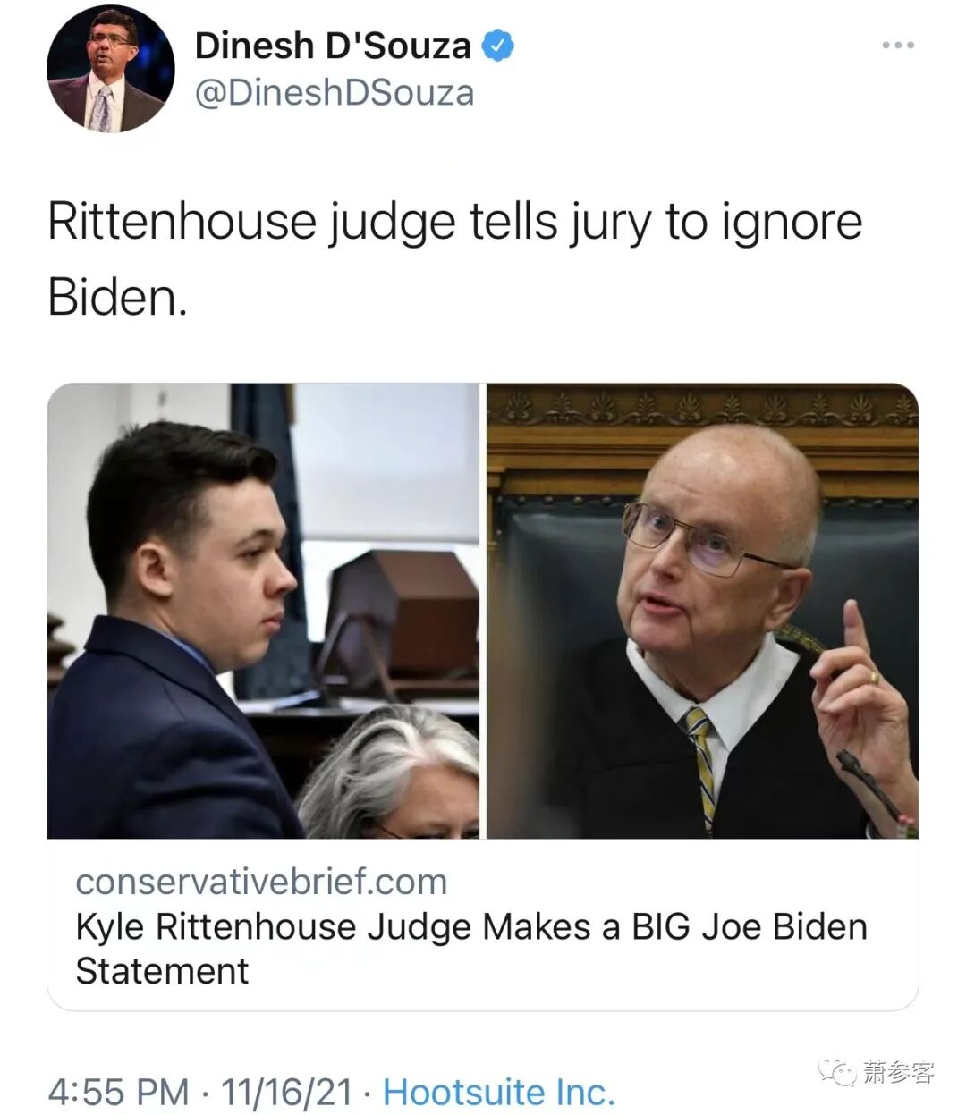
Task: Click the 11/16/21 tweet date
Action: (286, 1092)
